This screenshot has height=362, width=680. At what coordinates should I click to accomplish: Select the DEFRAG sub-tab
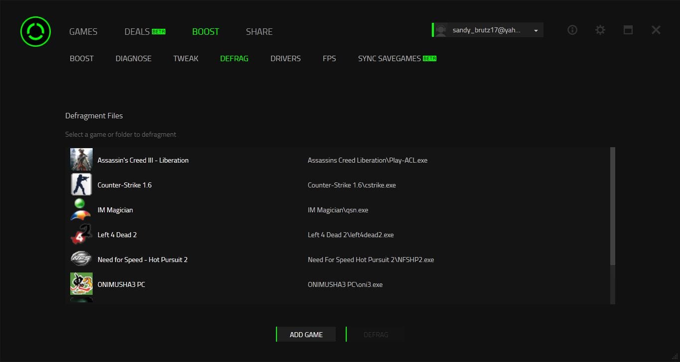pyautogui.click(x=234, y=58)
